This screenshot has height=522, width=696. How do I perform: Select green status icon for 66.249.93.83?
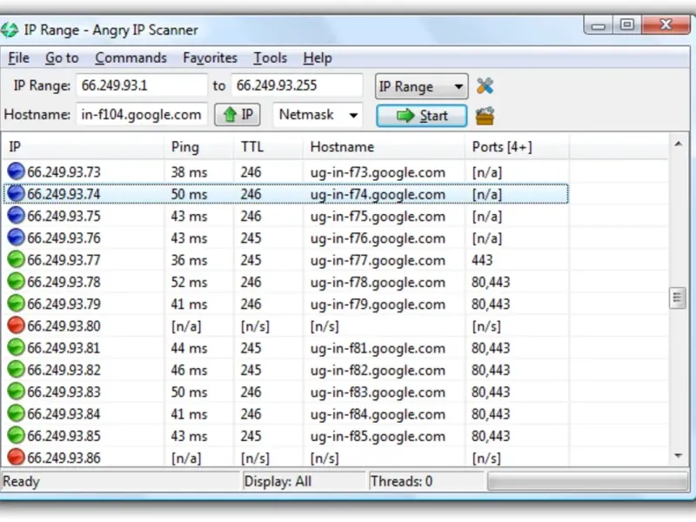point(16,391)
